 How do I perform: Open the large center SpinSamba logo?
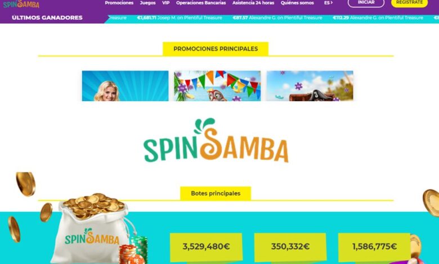coord(216,140)
